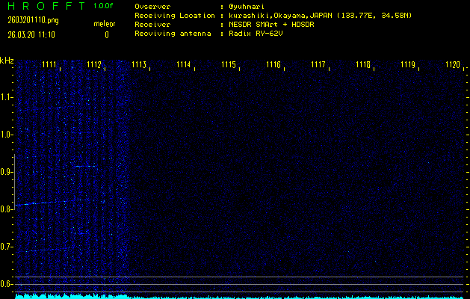Click the kHz axis unit label
The image size is (470, 299).
tap(7, 61)
